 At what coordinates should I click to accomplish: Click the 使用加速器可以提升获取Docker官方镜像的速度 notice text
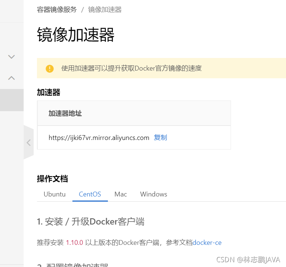(x=132, y=68)
